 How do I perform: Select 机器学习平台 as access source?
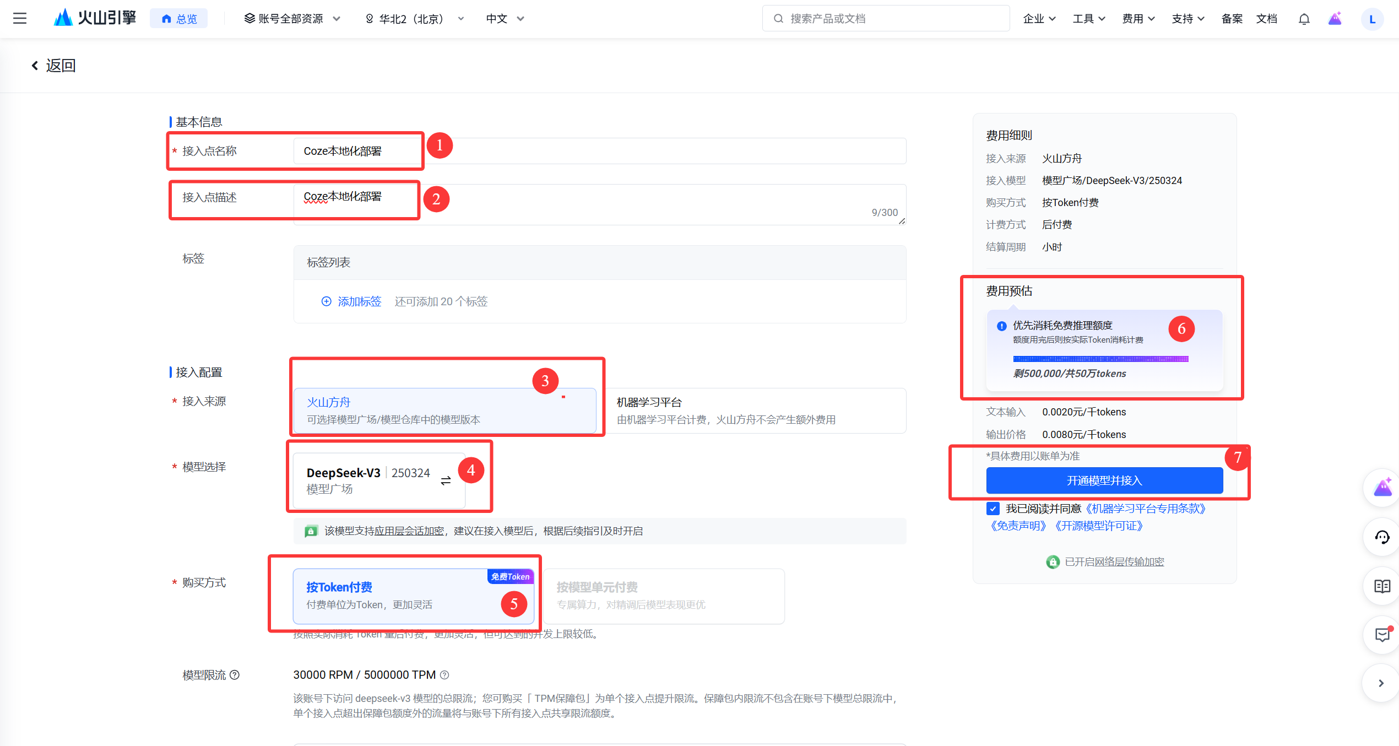pyautogui.click(x=756, y=410)
